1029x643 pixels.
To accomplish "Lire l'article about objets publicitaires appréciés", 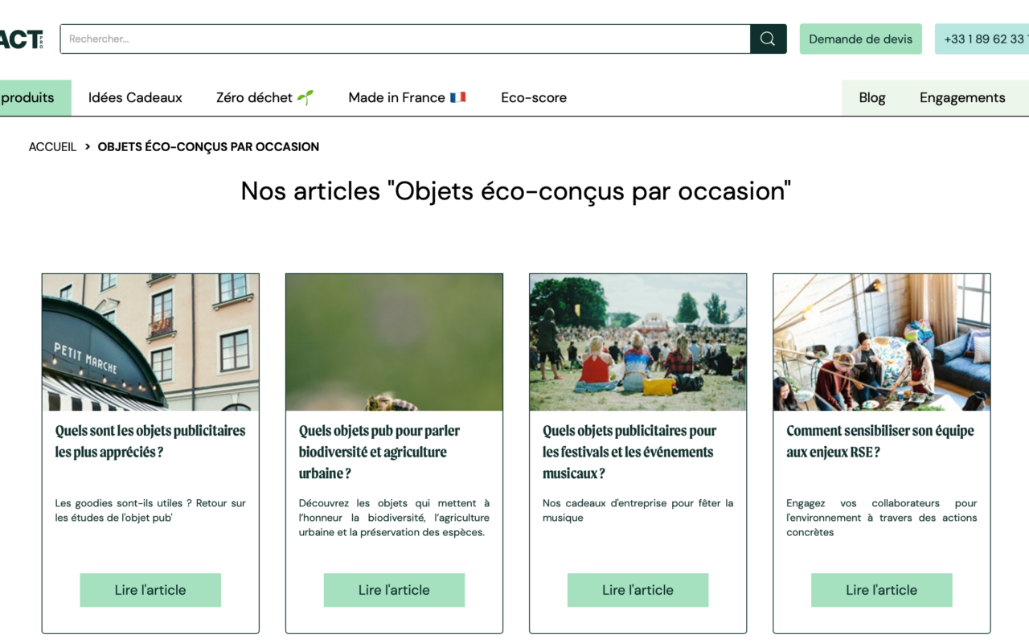I will (x=150, y=590).
